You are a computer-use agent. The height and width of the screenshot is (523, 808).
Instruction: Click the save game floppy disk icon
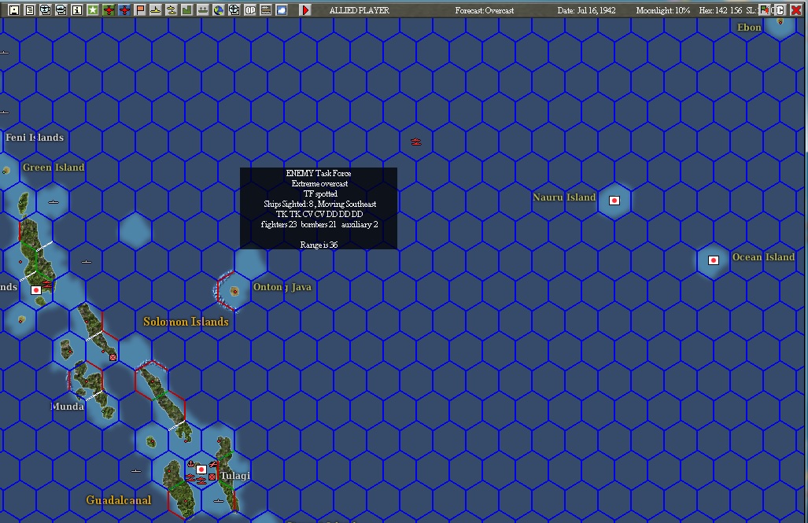(x=14, y=9)
